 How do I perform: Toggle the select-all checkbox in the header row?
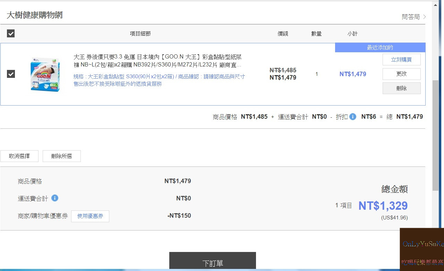click(x=10, y=34)
